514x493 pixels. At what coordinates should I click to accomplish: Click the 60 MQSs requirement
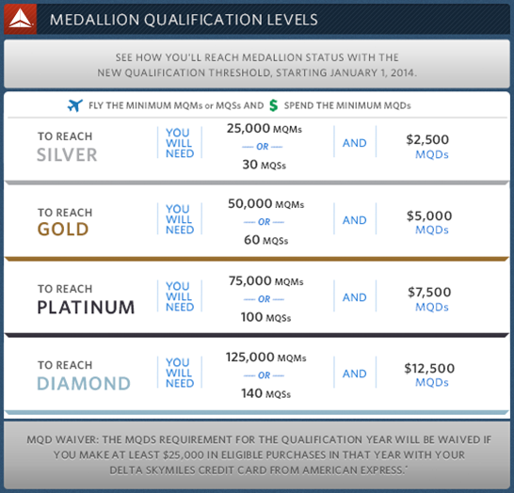(x=265, y=240)
